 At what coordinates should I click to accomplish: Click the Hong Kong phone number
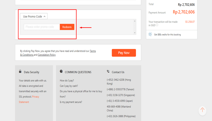tap(119, 82)
